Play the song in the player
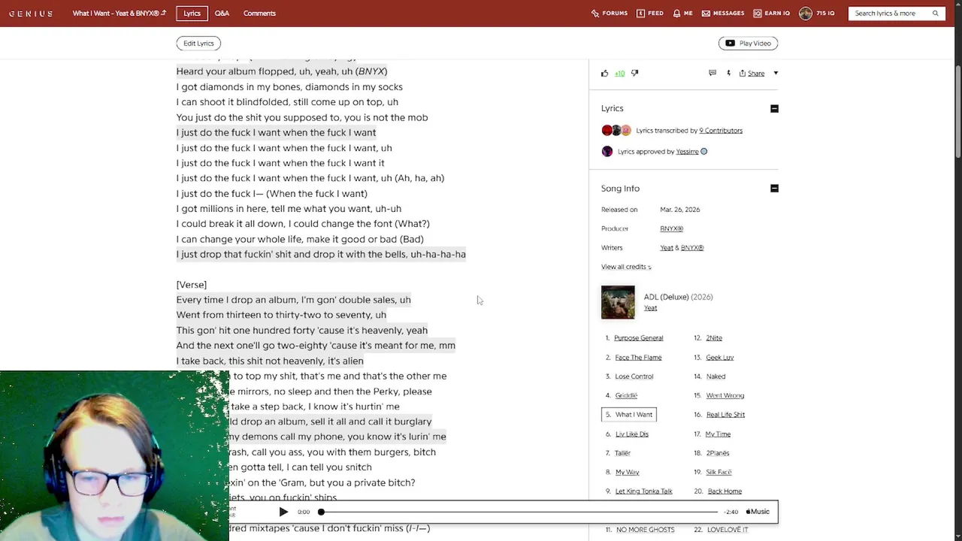This screenshot has width=962, height=541. [283, 512]
